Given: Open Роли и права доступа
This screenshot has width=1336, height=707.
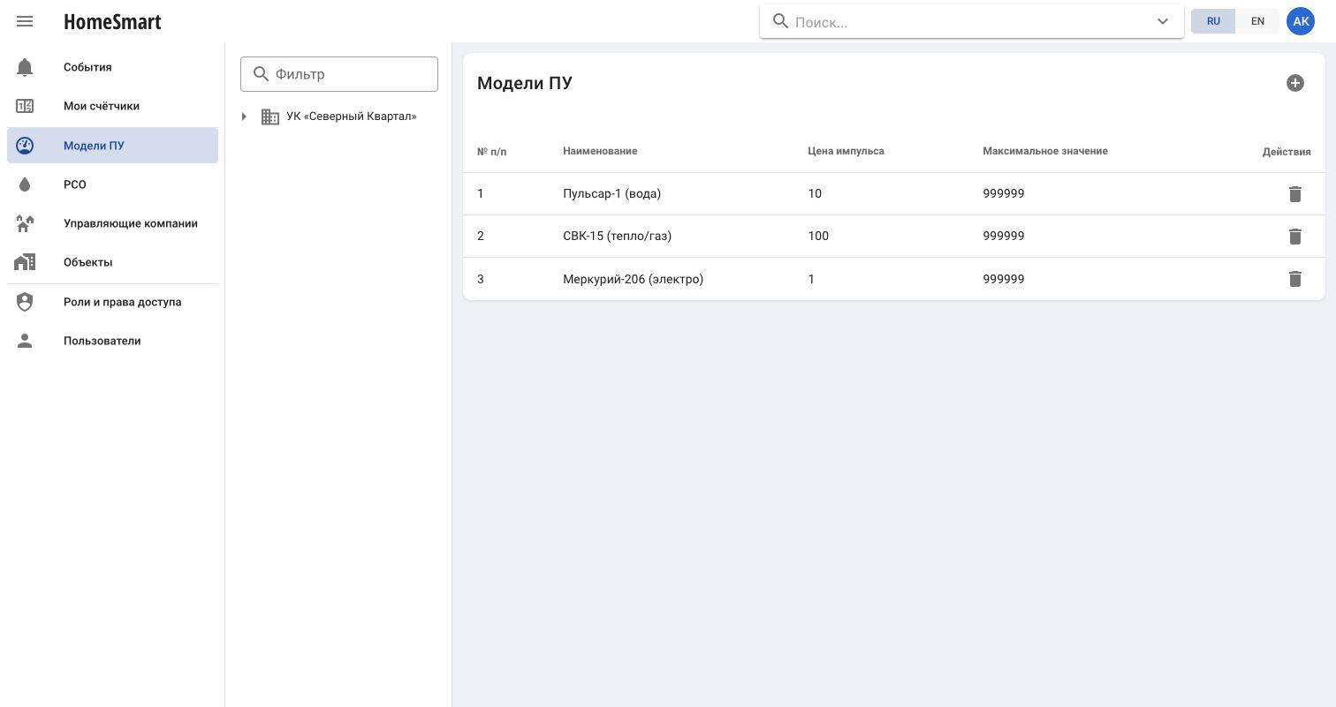Looking at the screenshot, I should coord(113,302).
